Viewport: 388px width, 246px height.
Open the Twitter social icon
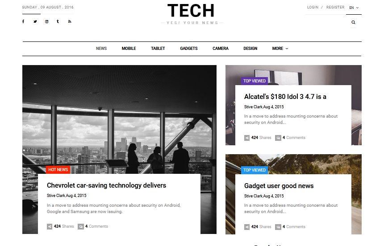tap(35, 21)
